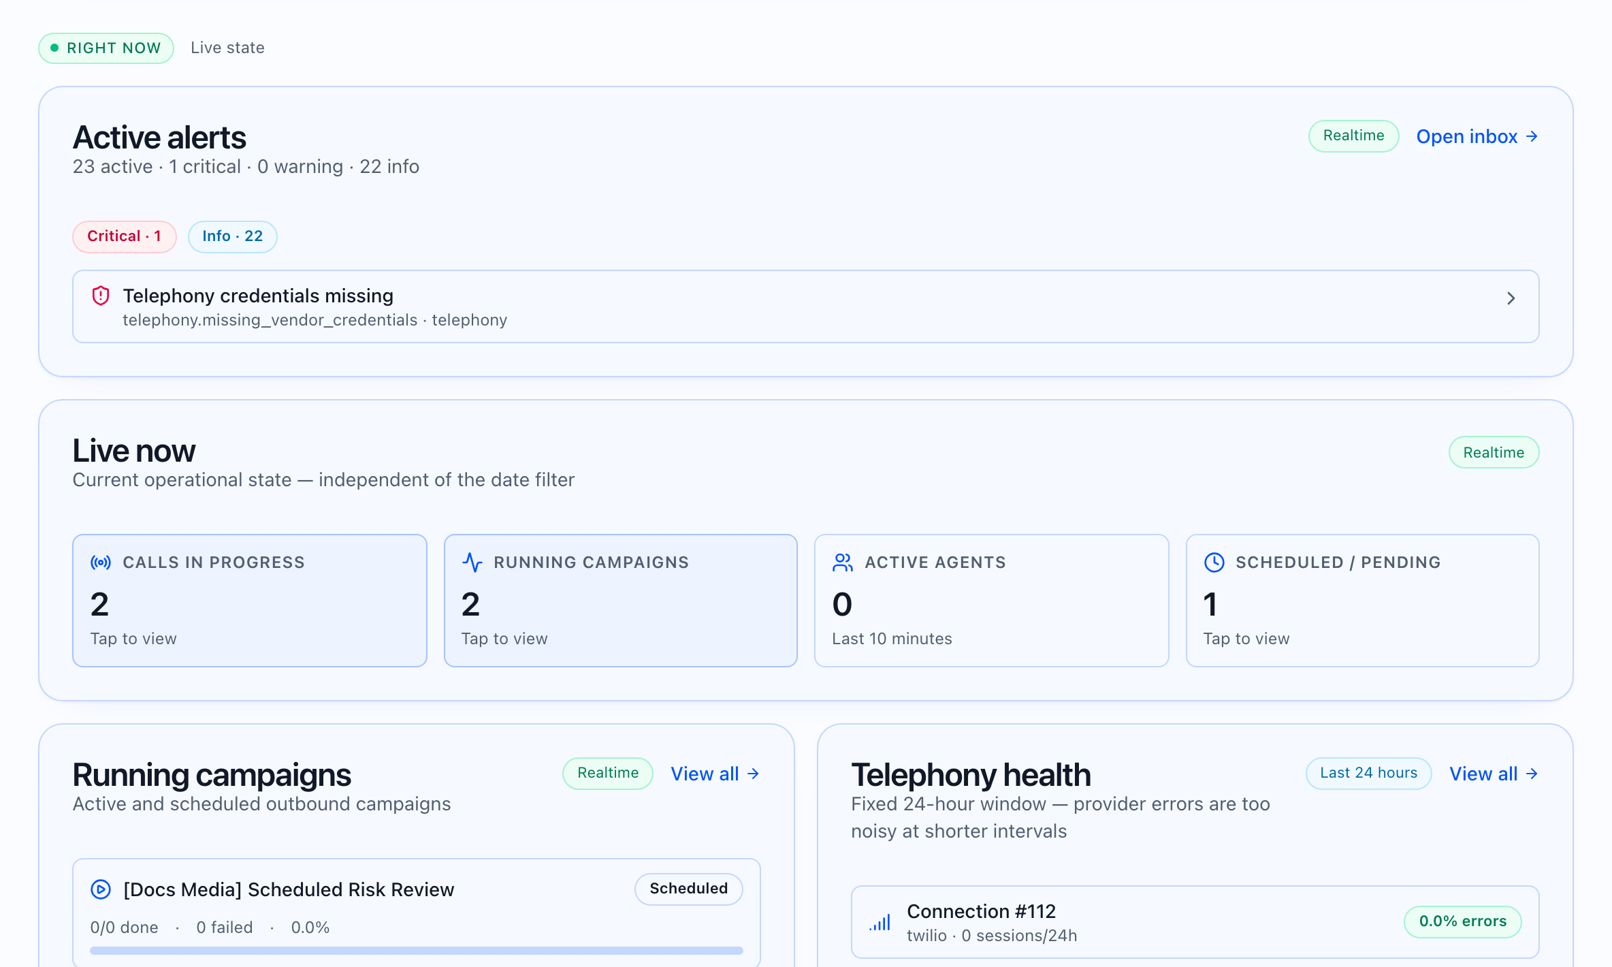The height and width of the screenshot is (967, 1612).
Task: Expand the Telephony credentials missing alert chevron
Action: point(1511,298)
